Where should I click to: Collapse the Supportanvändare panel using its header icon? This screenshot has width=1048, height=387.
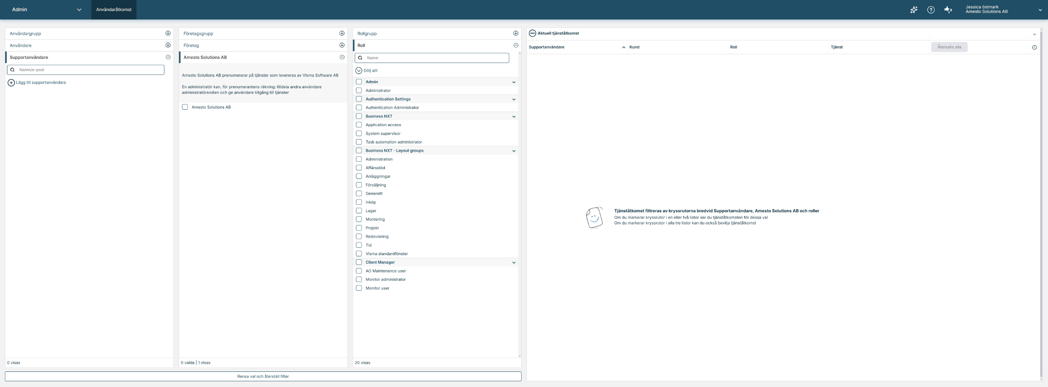pyautogui.click(x=168, y=57)
